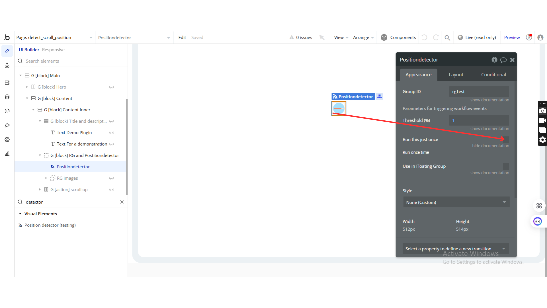The height and width of the screenshot is (308, 547).
Task: Click the Group ID input field
Action: click(x=479, y=92)
